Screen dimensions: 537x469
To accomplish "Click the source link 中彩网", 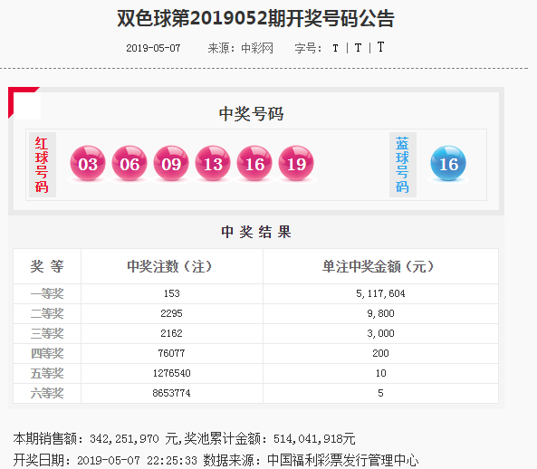I will click(x=257, y=48).
